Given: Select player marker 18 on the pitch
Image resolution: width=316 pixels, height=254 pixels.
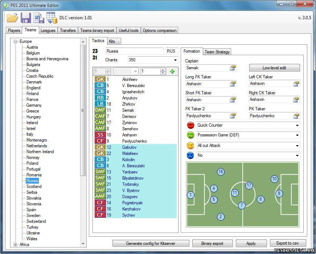Looking at the screenshot, I should [221, 172].
